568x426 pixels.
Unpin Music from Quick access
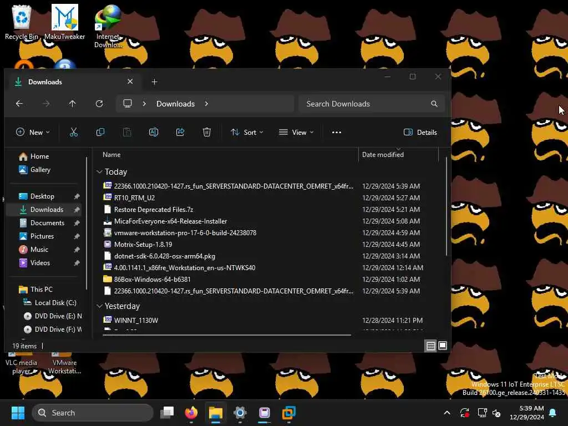point(77,250)
